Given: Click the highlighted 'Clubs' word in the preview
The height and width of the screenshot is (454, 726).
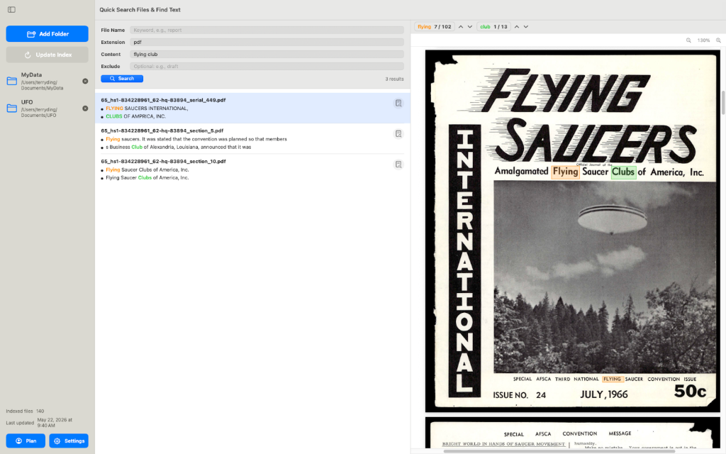Looking at the screenshot, I should pyautogui.click(x=623, y=172).
